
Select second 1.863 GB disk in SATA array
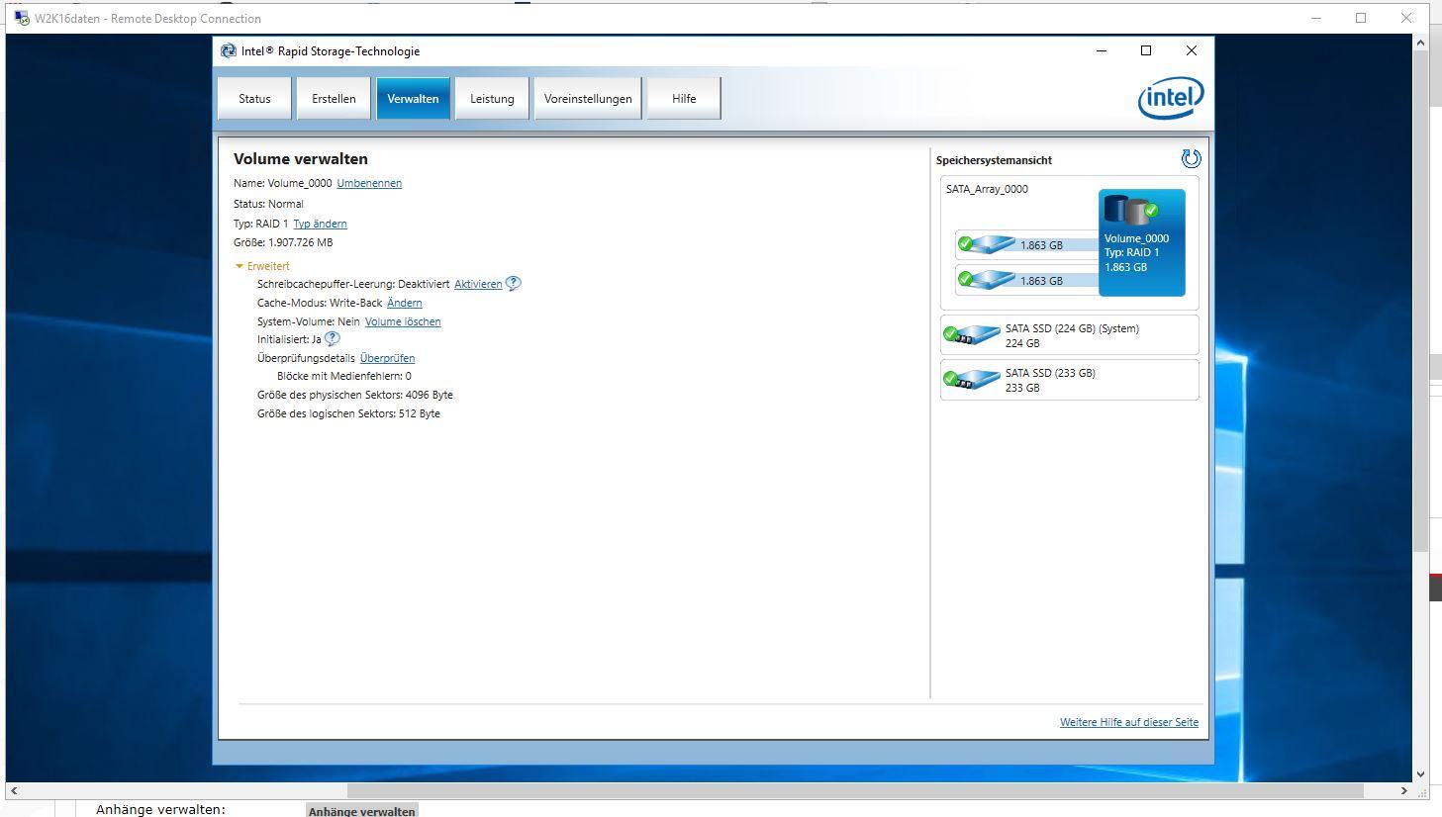[1026, 280]
